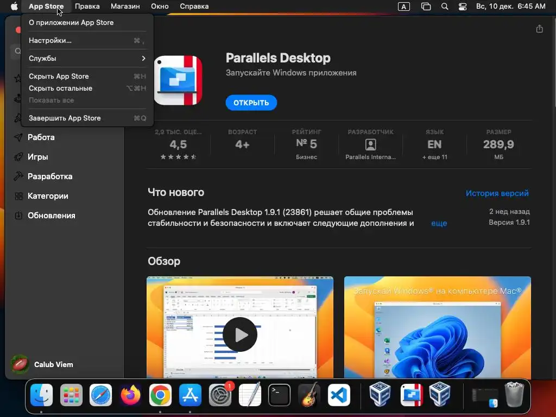This screenshot has width=556, height=417.
Task: Click the Calub Viem account avatar
Action: point(20,364)
